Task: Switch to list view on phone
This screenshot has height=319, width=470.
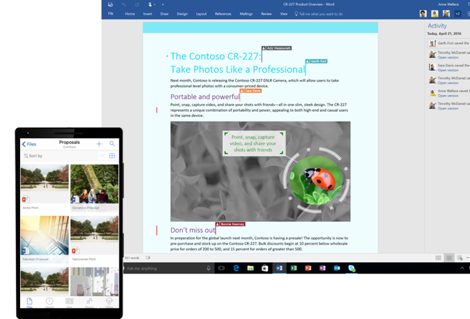Action: click(102, 155)
